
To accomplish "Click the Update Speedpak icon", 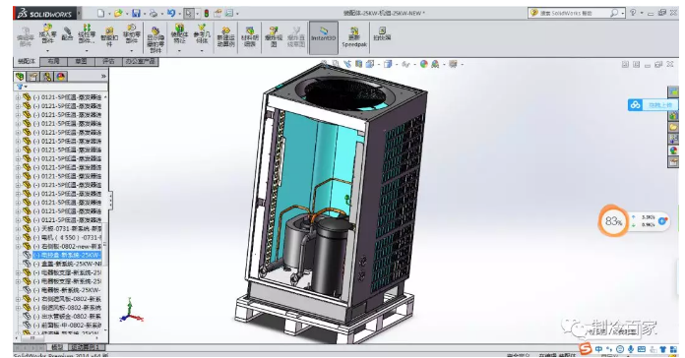I will point(354,36).
